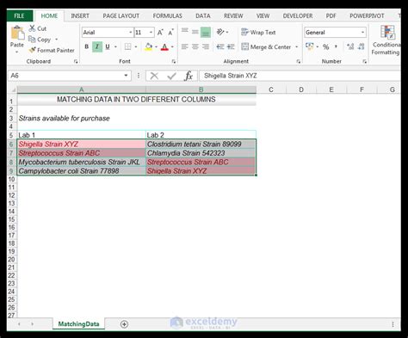Image resolution: width=408 pixels, height=338 pixels.
Task: Center text horizontally
Action: tap(195, 46)
